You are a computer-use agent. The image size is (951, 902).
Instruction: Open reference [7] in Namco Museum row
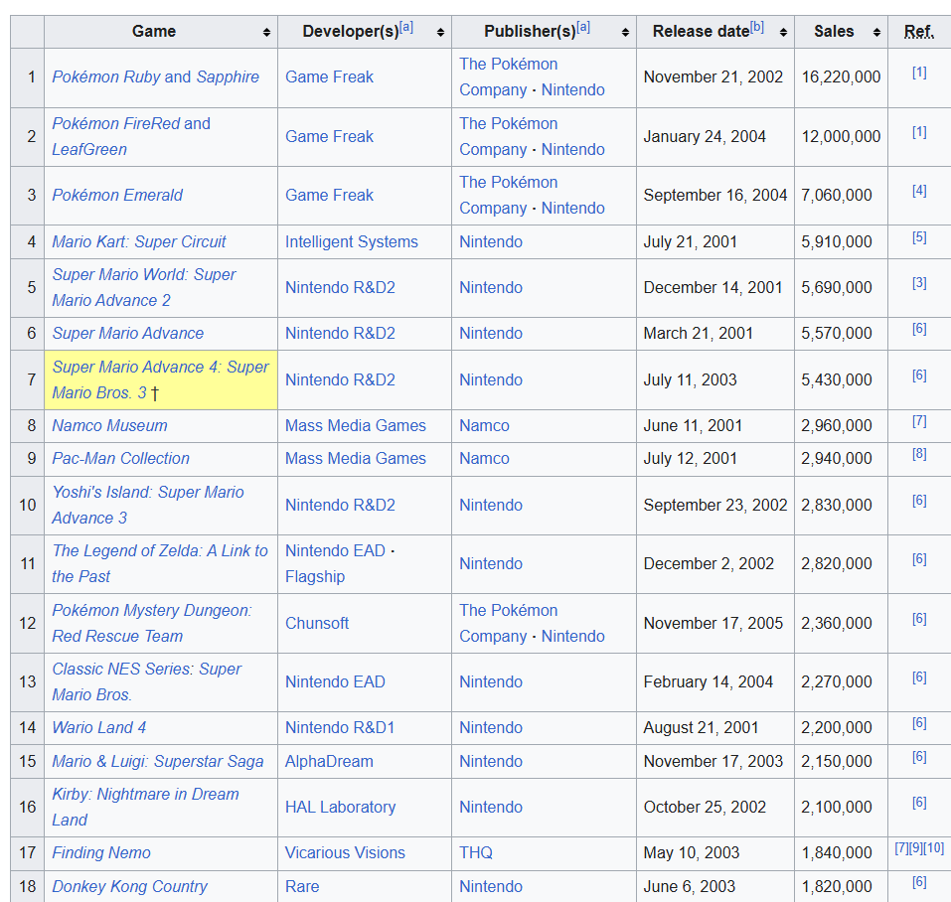(x=919, y=421)
